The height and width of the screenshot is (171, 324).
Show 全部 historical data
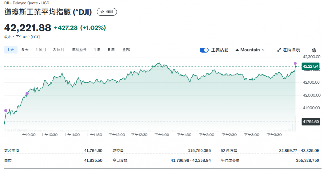126,50
